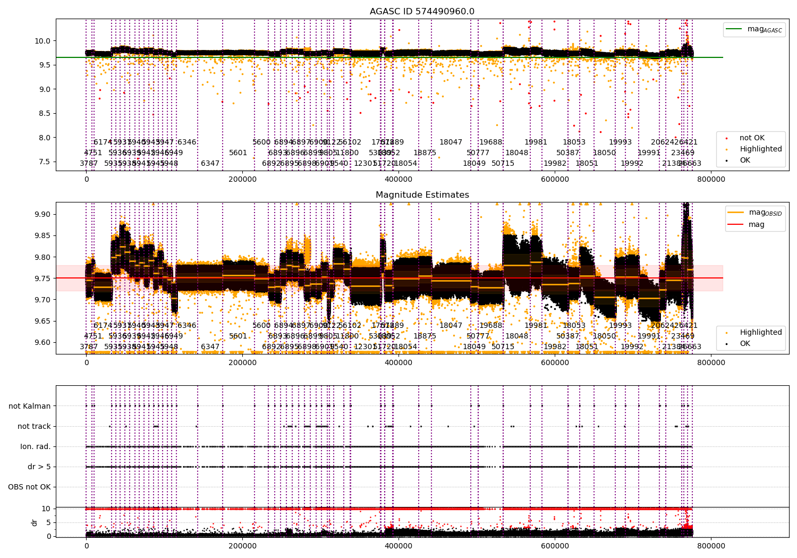Image resolution: width=797 pixels, height=558 pixels.
Task: Click the 9.90 tick on middle plot
Action: pyautogui.click(x=43, y=214)
